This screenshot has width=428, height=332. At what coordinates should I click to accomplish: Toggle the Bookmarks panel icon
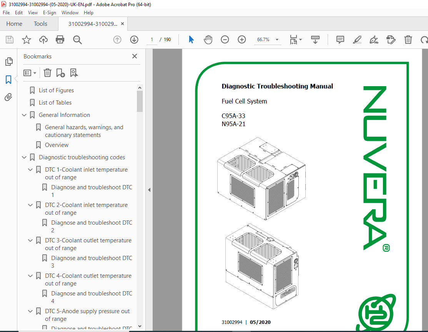(8, 80)
